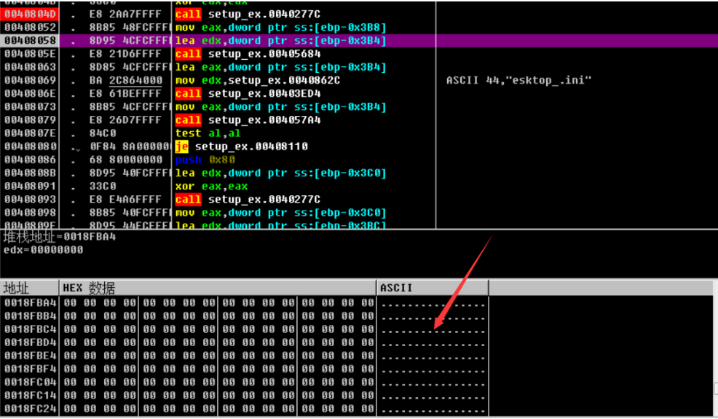The image size is (718, 419).
Task: Select dump address 0018FC14
Action: (x=31, y=396)
